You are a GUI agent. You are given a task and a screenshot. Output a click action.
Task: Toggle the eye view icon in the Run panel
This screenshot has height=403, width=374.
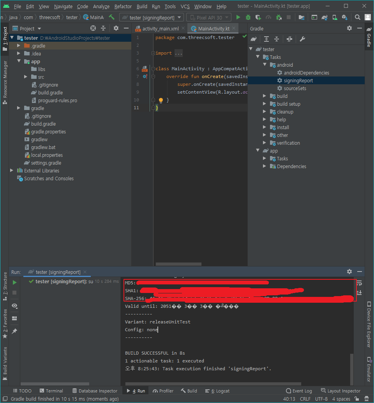point(15,305)
